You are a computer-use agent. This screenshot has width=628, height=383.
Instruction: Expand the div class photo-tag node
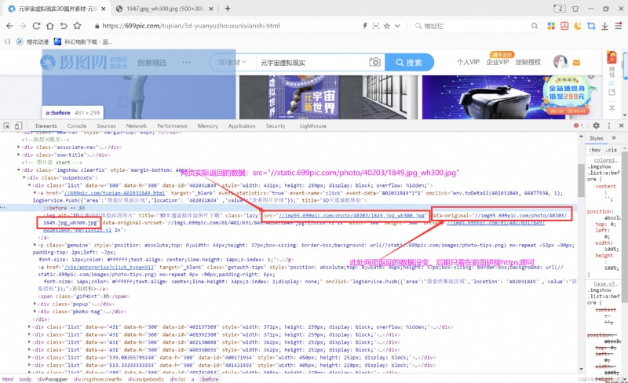click(x=35, y=312)
